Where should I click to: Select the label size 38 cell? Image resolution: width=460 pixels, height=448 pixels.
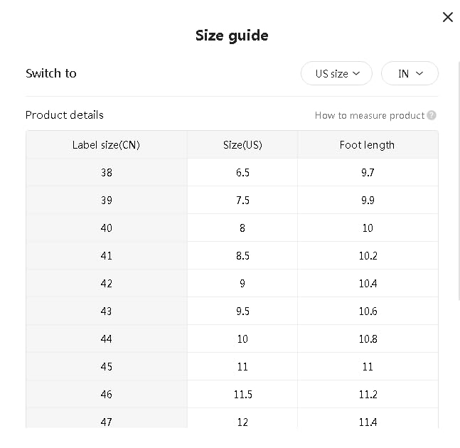pyautogui.click(x=106, y=173)
